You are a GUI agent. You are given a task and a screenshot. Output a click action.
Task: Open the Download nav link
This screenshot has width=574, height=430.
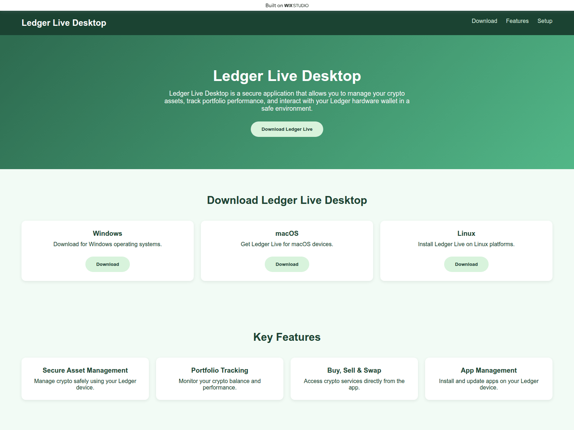tap(484, 21)
